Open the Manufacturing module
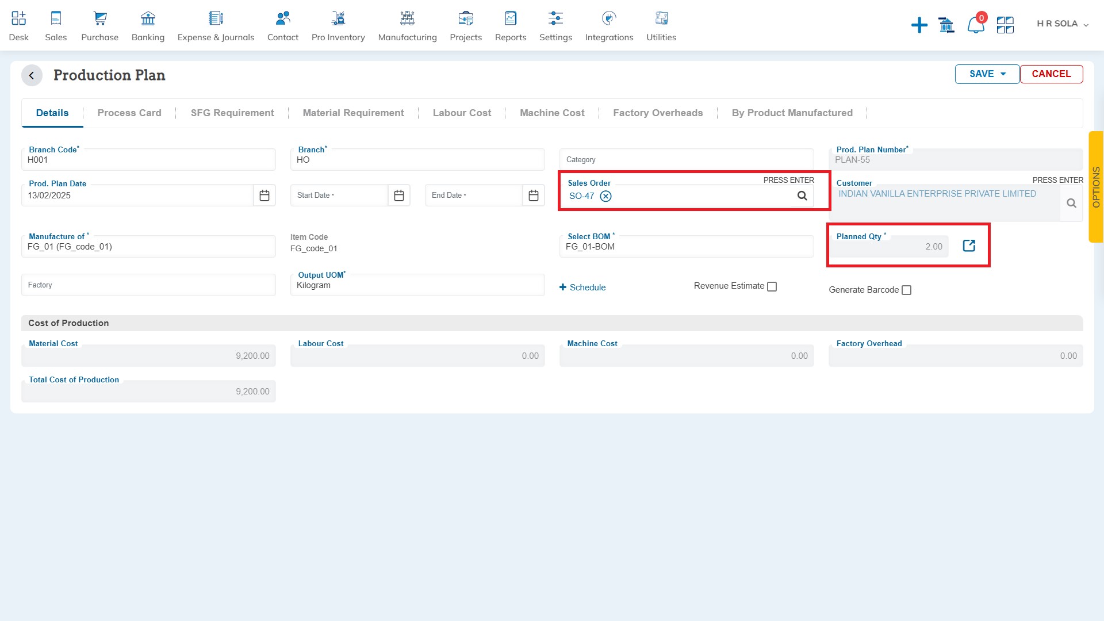 click(407, 26)
